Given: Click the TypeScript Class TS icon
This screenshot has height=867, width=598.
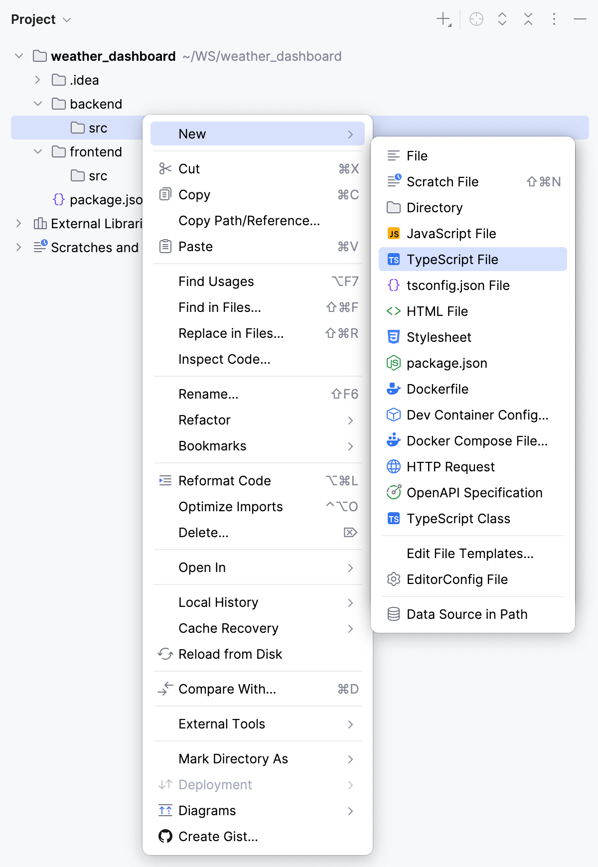Looking at the screenshot, I should 394,519.
